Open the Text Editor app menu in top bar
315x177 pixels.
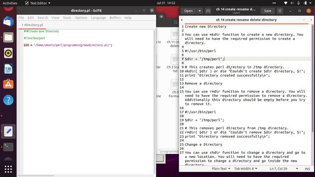coord(38,3)
